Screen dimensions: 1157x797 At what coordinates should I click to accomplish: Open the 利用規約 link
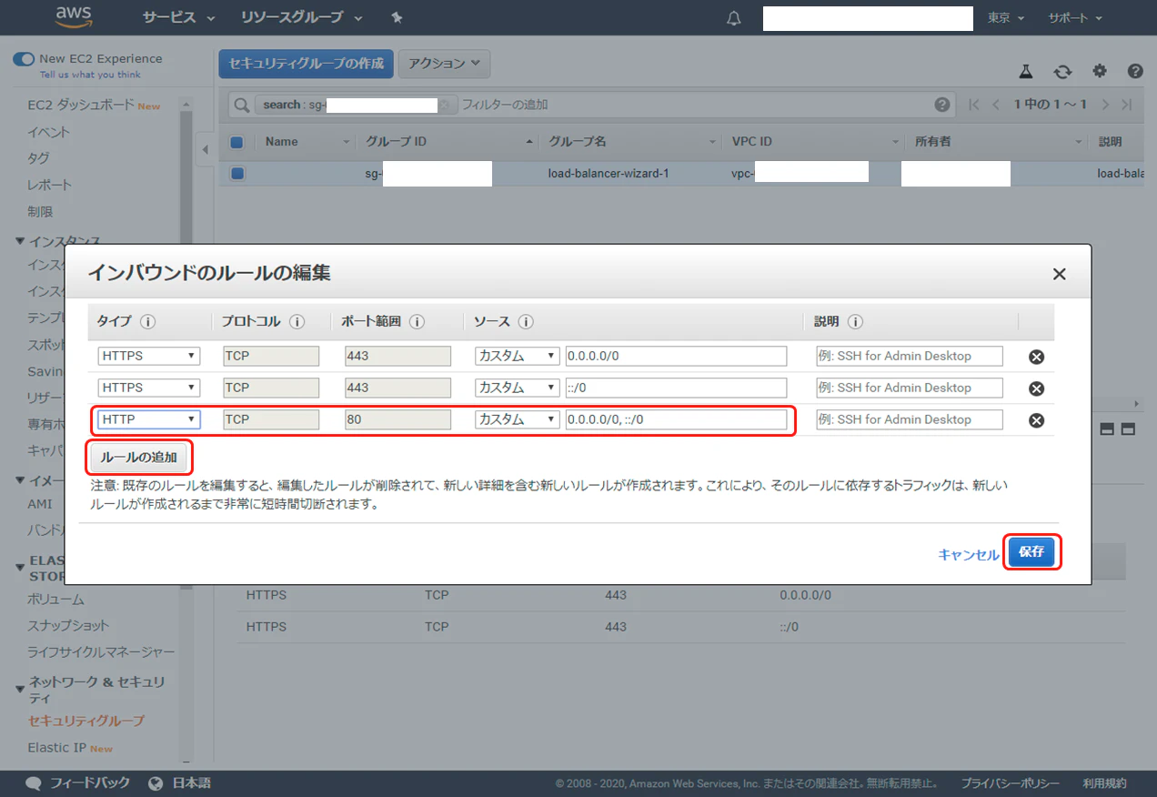[x=1104, y=783]
